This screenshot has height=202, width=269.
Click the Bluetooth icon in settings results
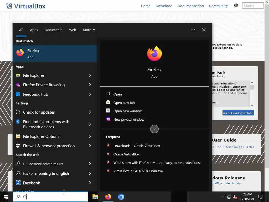point(18,122)
